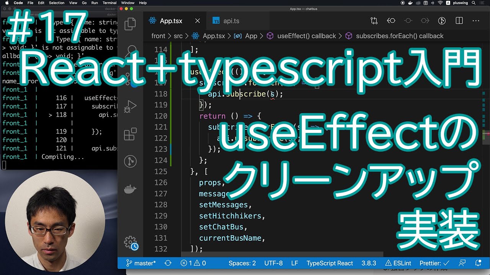Screen dimensions: 490x275
Task: Click the 'pluswing' user name in menu bar
Action: point(460,3)
